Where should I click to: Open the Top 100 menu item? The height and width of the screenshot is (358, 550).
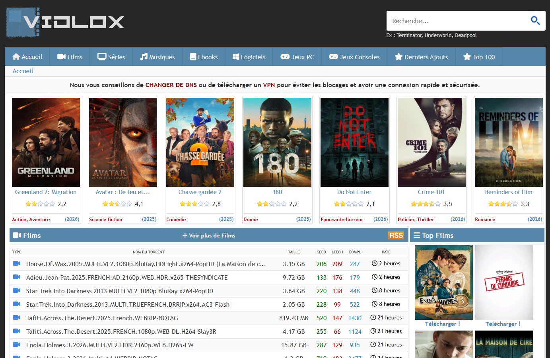click(x=479, y=57)
